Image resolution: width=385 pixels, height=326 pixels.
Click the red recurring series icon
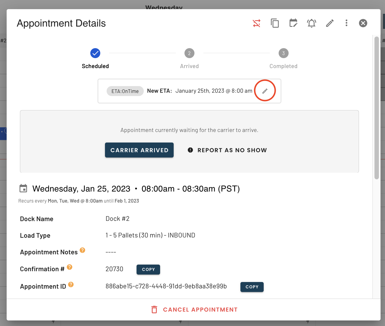tap(256, 23)
